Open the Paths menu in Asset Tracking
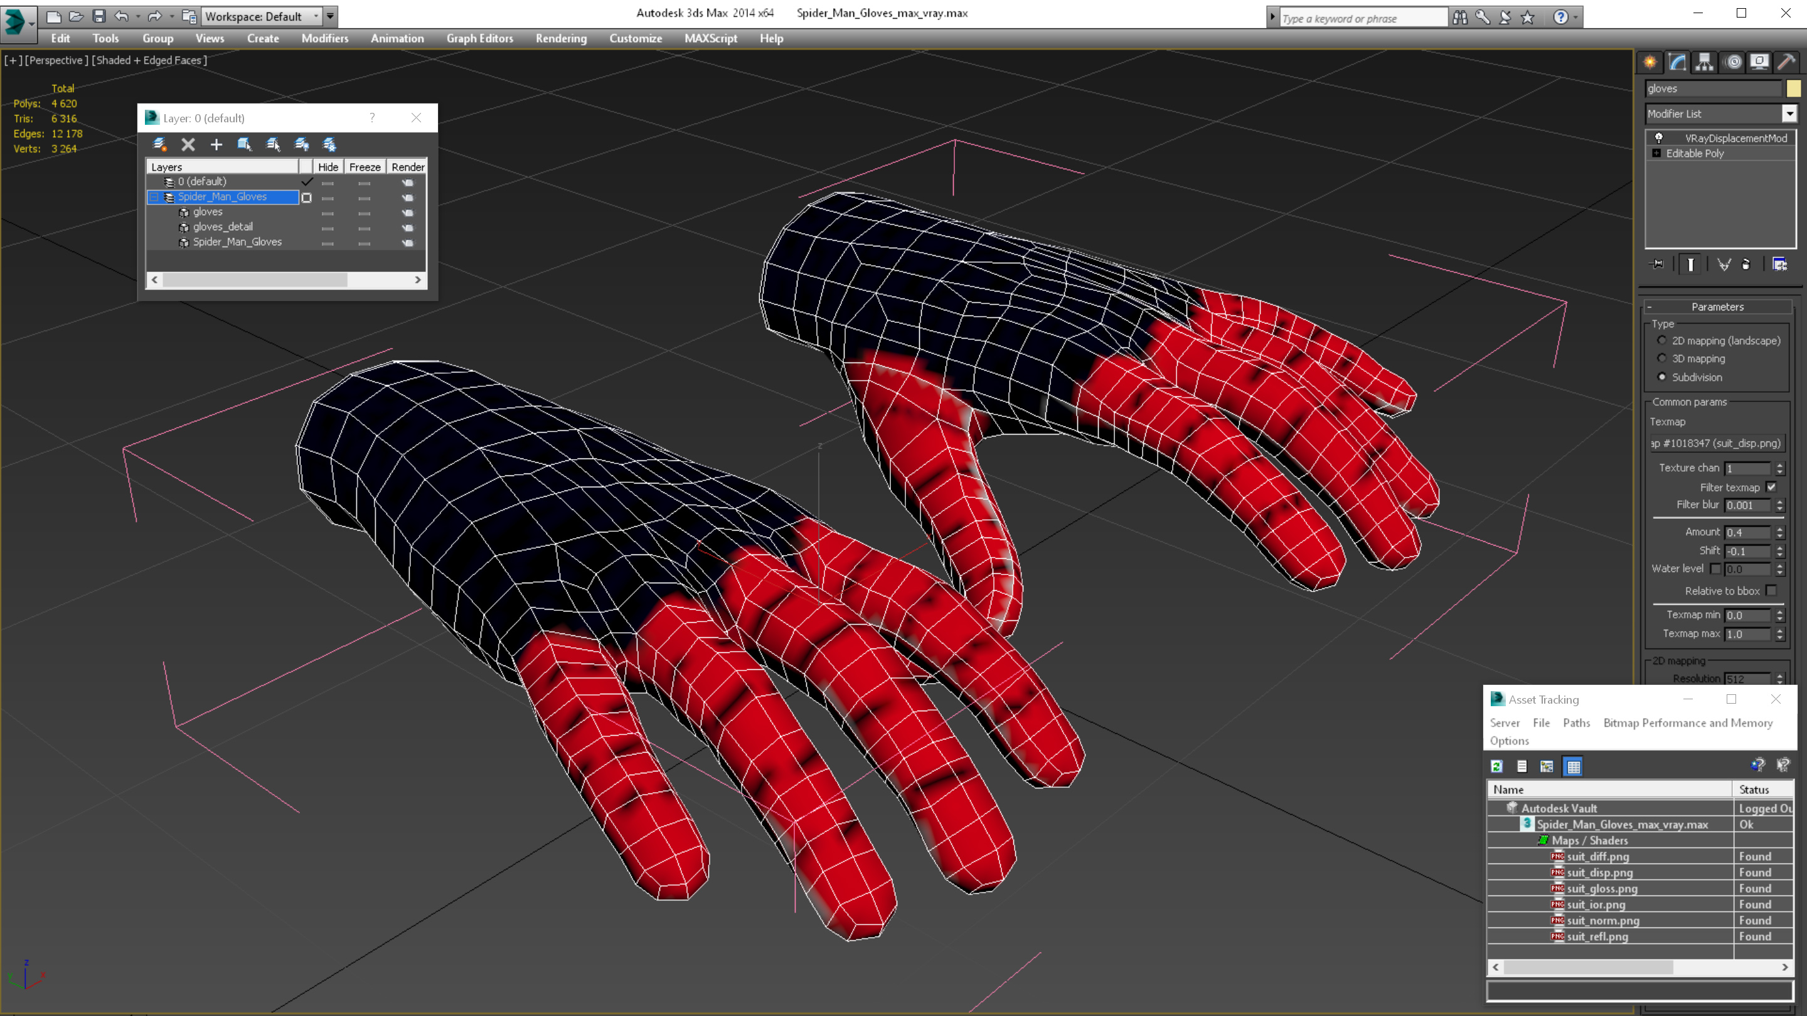Screen dimensions: 1807x1016 (1576, 723)
